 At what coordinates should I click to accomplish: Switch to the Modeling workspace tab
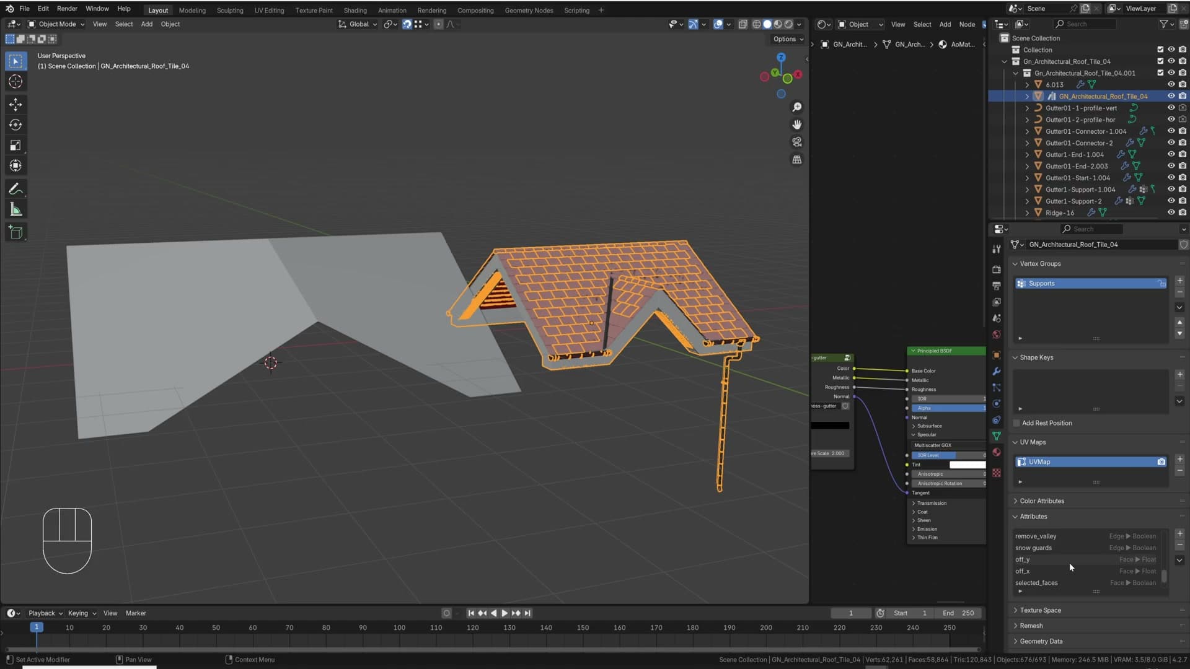(x=192, y=10)
